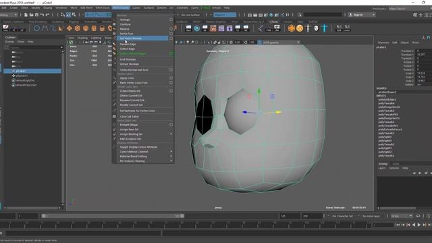Open the Workspace dropdown reading Maya Classic
The width and height of the screenshot is (432, 243).
click(410, 9)
